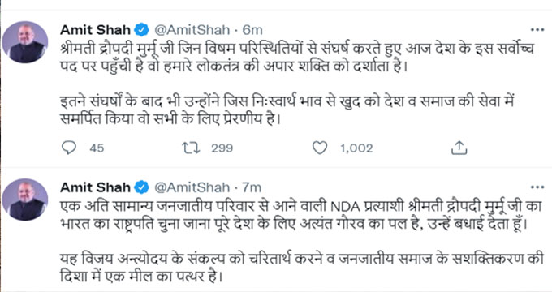
Task: Click the 7m timestamp on the second tweet
Action: click(x=252, y=187)
